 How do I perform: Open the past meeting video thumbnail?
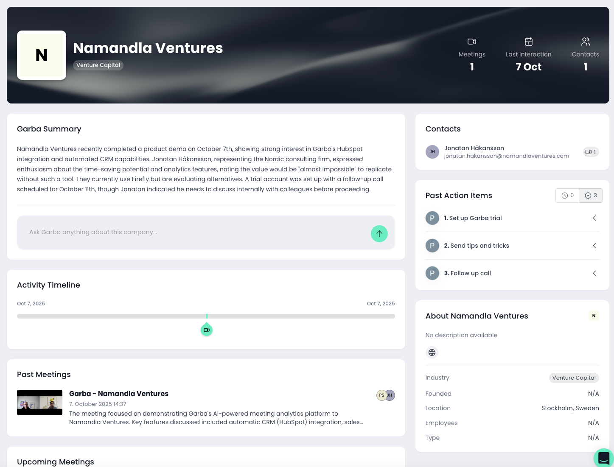coord(39,403)
